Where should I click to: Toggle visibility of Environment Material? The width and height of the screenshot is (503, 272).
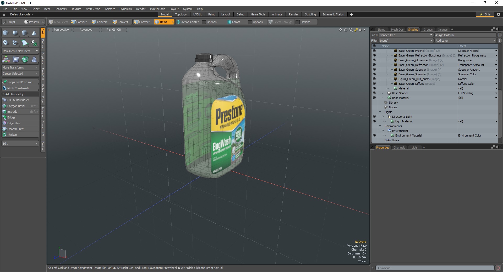[374, 135]
